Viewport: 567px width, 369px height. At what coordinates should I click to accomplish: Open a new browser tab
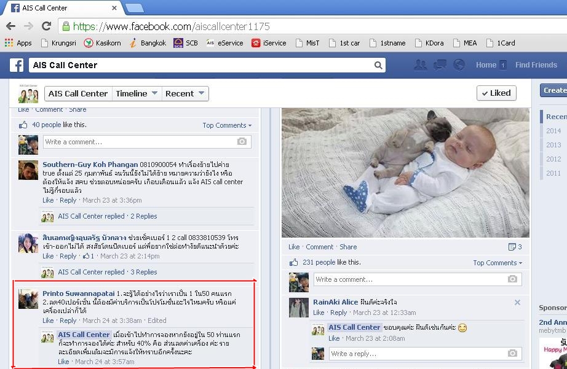coord(134,7)
